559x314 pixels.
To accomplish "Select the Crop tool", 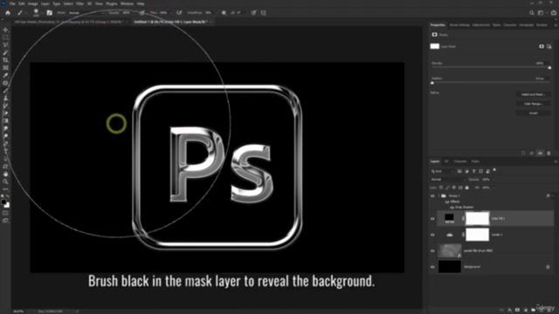I will point(5,60).
